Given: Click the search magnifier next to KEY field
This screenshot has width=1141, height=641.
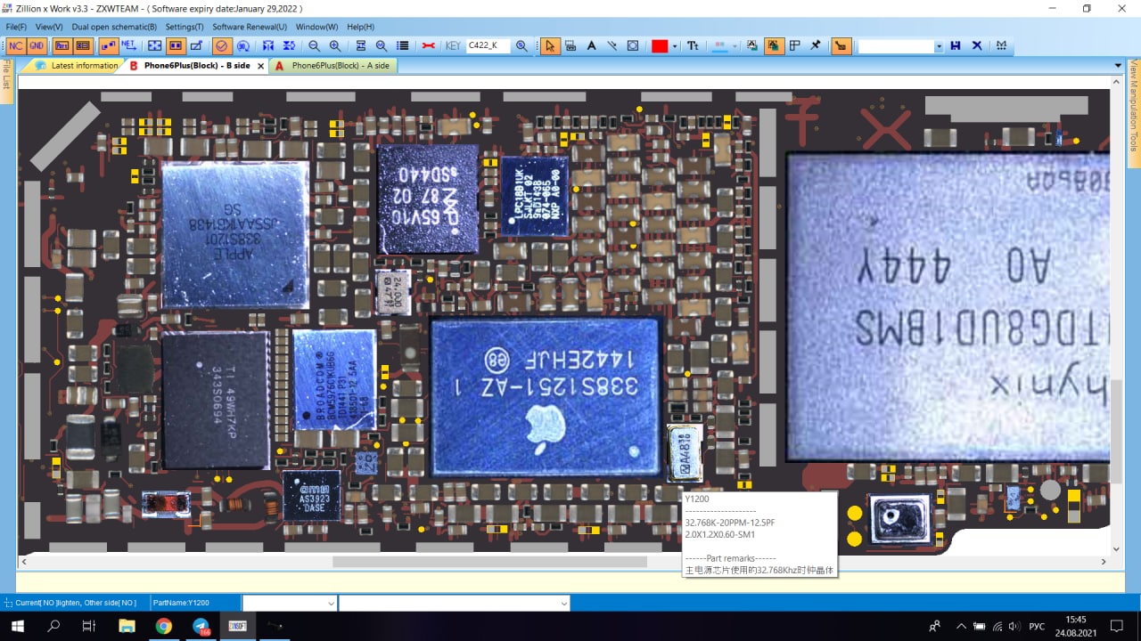Looking at the screenshot, I should tap(521, 45).
